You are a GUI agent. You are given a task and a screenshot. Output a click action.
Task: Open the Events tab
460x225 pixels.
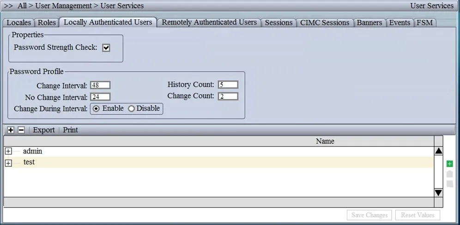click(399, 23)
